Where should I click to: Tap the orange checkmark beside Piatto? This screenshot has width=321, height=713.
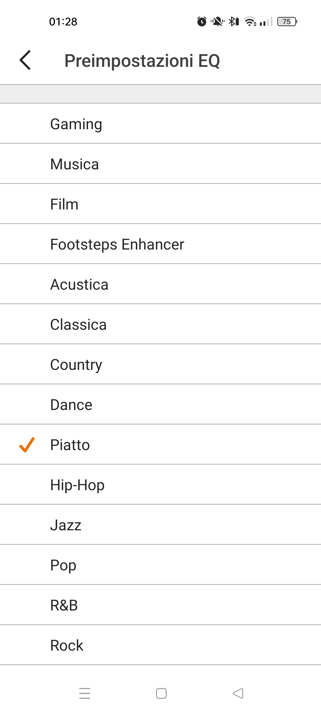[27, 445]
